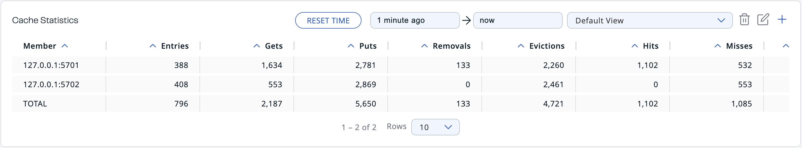The image size is (802, 148).
Task: Sort by Entries column arrow
Action: click(153, 46)
